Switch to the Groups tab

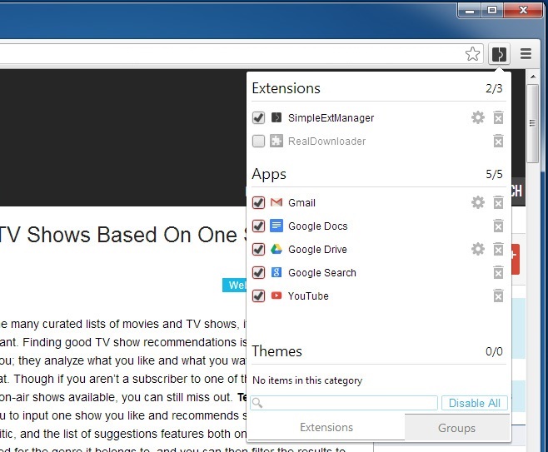click(x=456, y=428)
